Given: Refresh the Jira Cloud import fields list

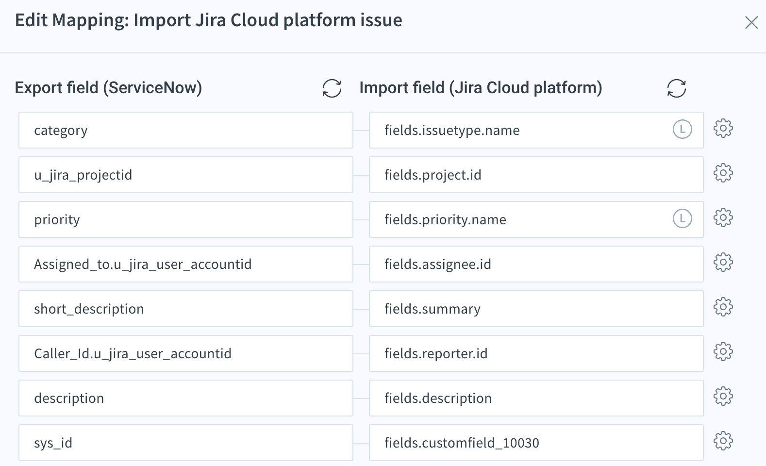Looking at the screenshot, I should (x=677, y=88).
